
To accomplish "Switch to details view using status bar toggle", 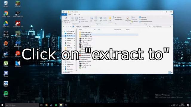I will 170,73.
